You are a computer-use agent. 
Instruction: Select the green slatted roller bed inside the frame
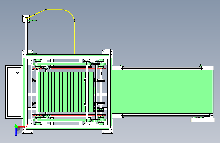click(66, 92)
